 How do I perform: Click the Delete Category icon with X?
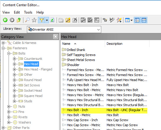[75, 20]
